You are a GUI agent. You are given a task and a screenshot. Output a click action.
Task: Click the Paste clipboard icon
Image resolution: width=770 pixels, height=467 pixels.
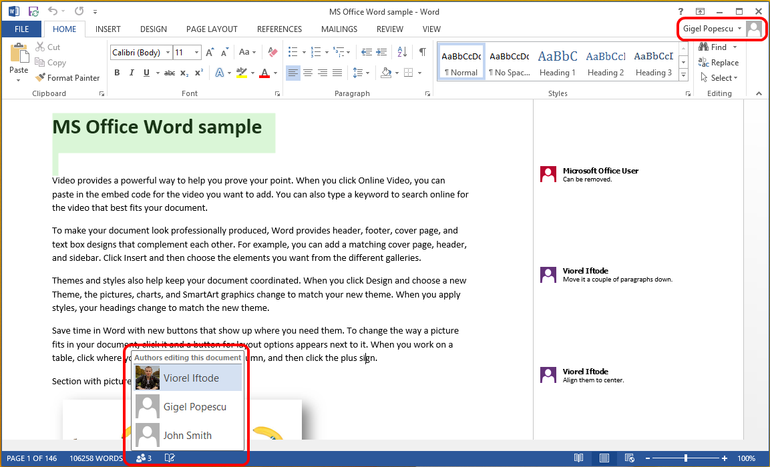[x=19, y=53]
